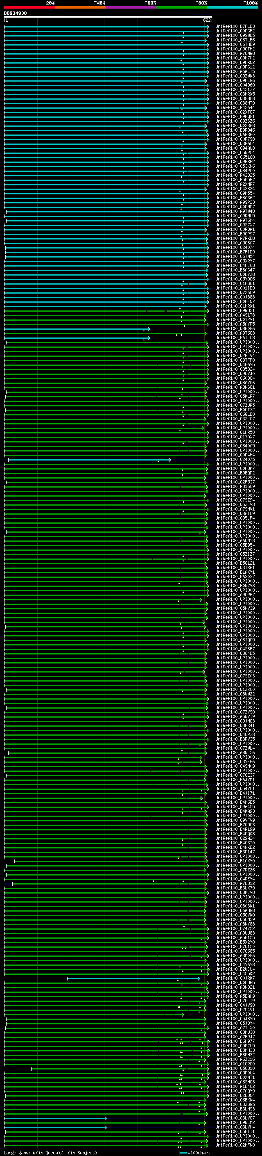The image size is (262, 1156).
Task: Select the UniRef100_A7RZ26 label
Action: tap(235, 870)
